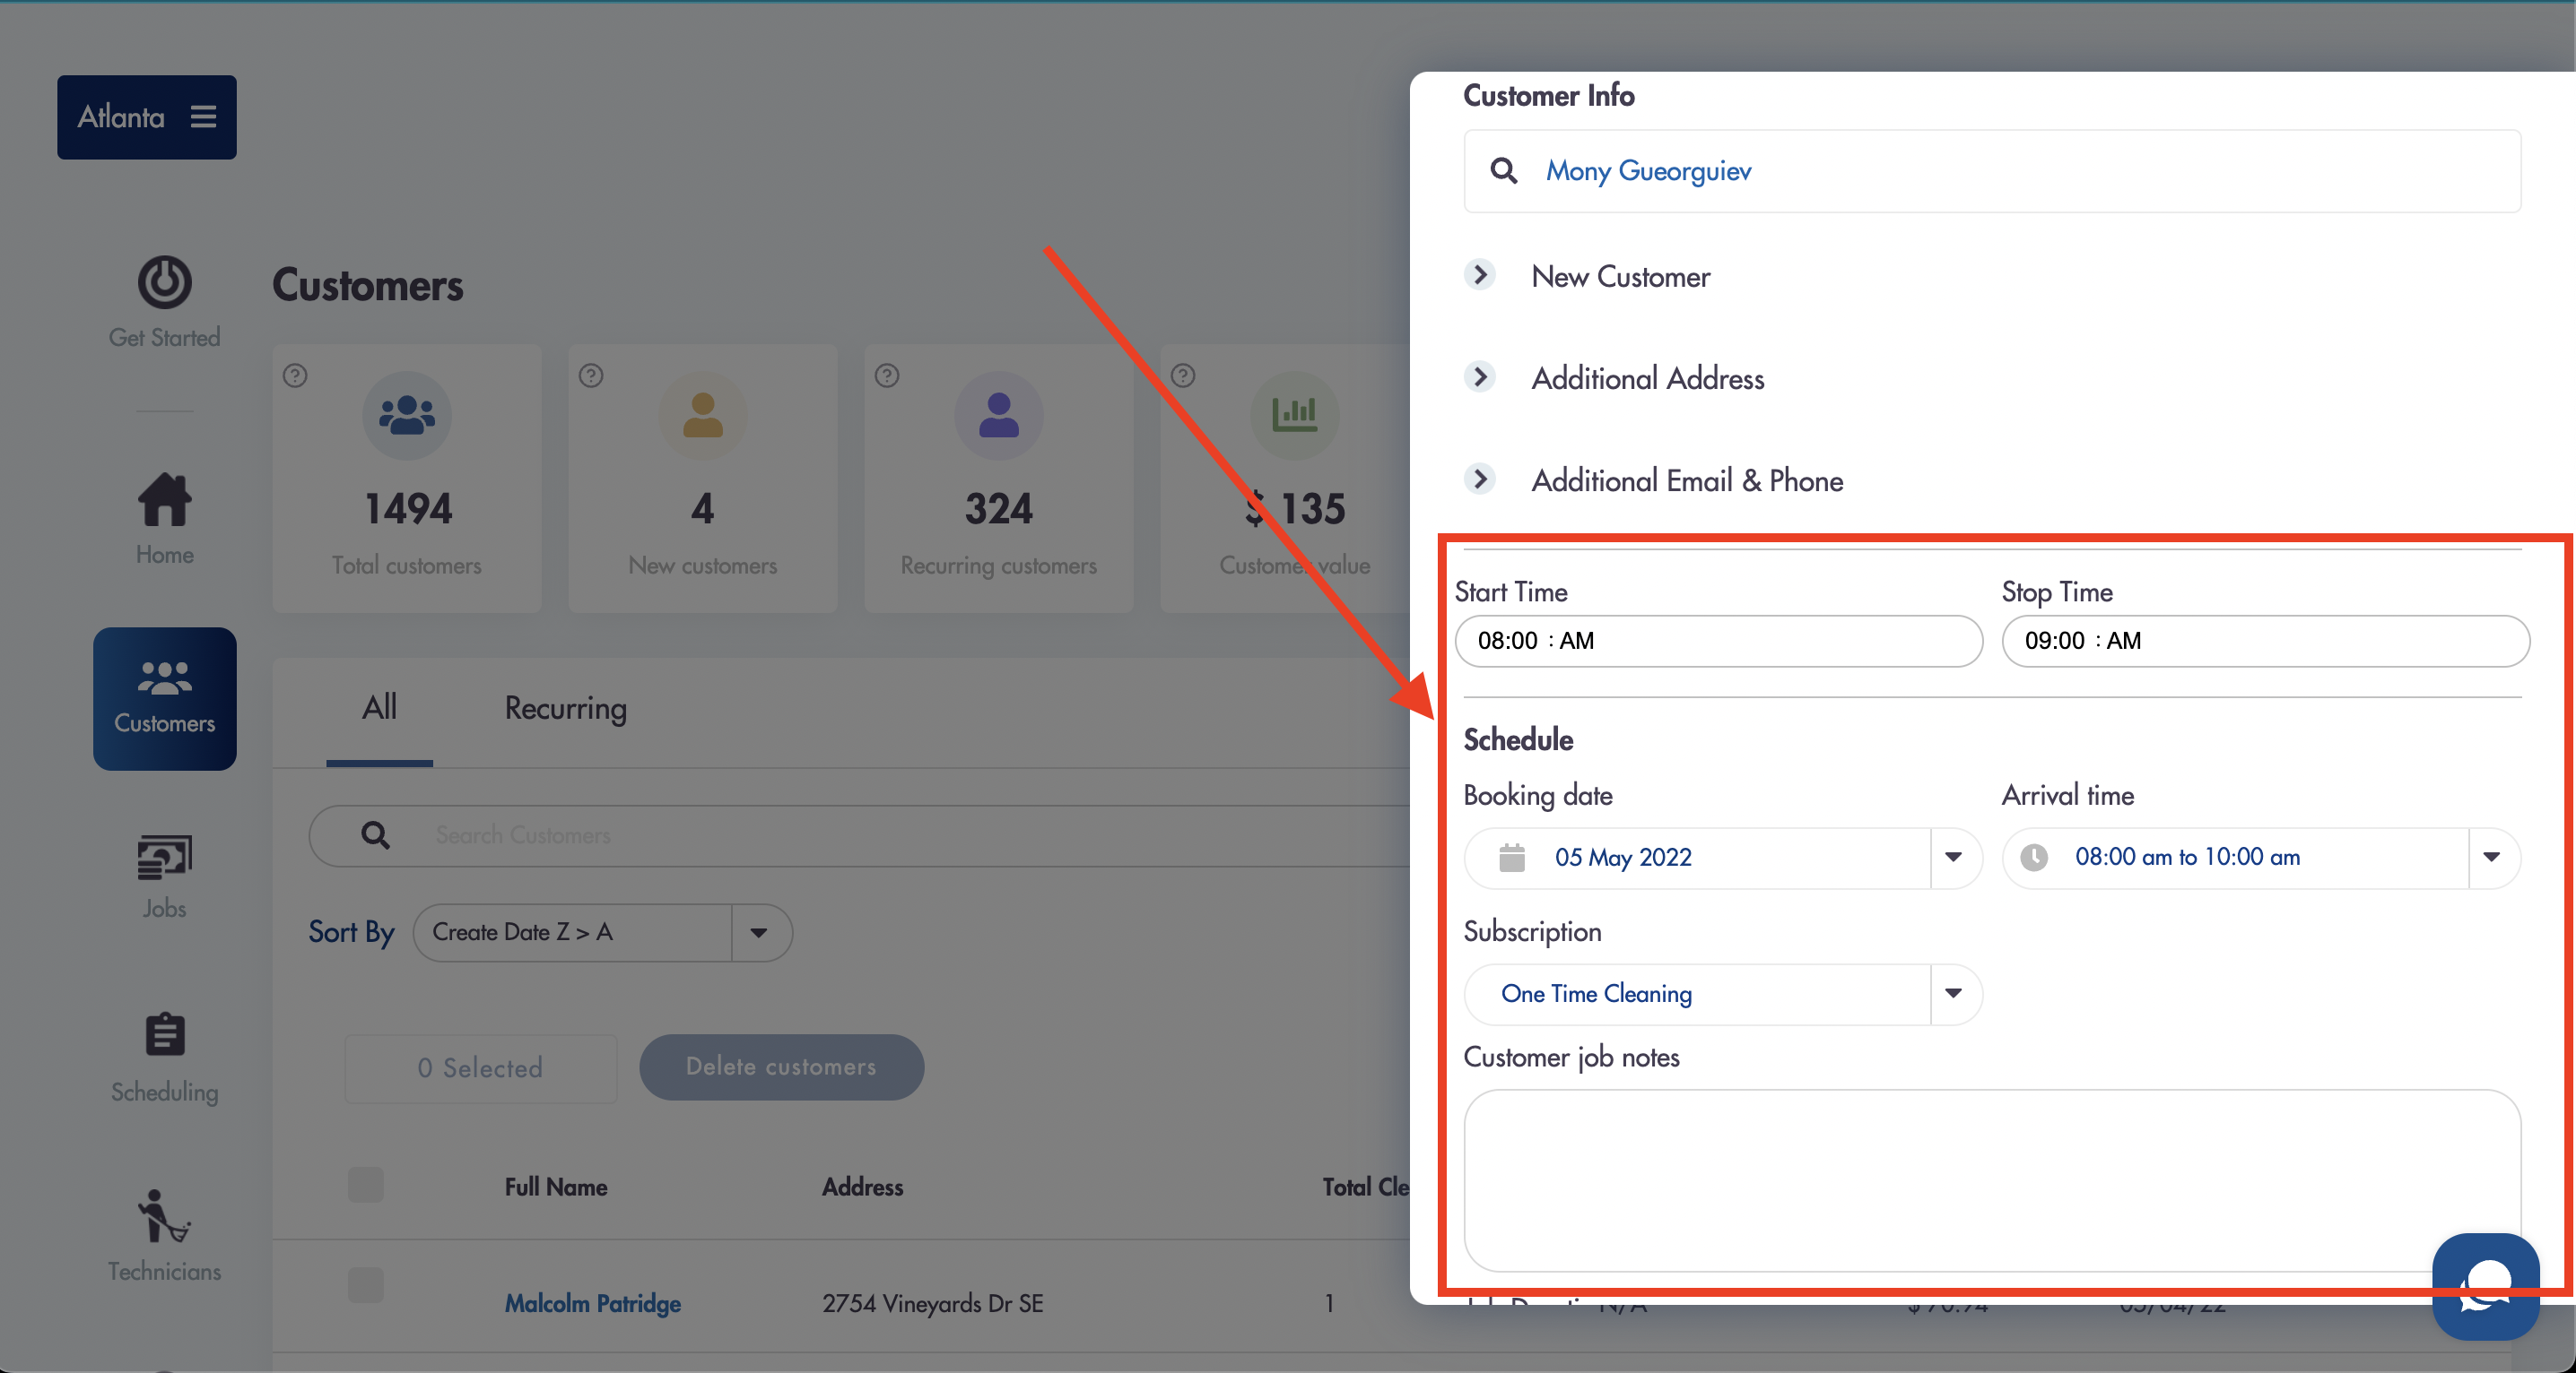Click the Customer value chart icon
Viewport: 2576px width, 1373px height.
click(1295, 416)
